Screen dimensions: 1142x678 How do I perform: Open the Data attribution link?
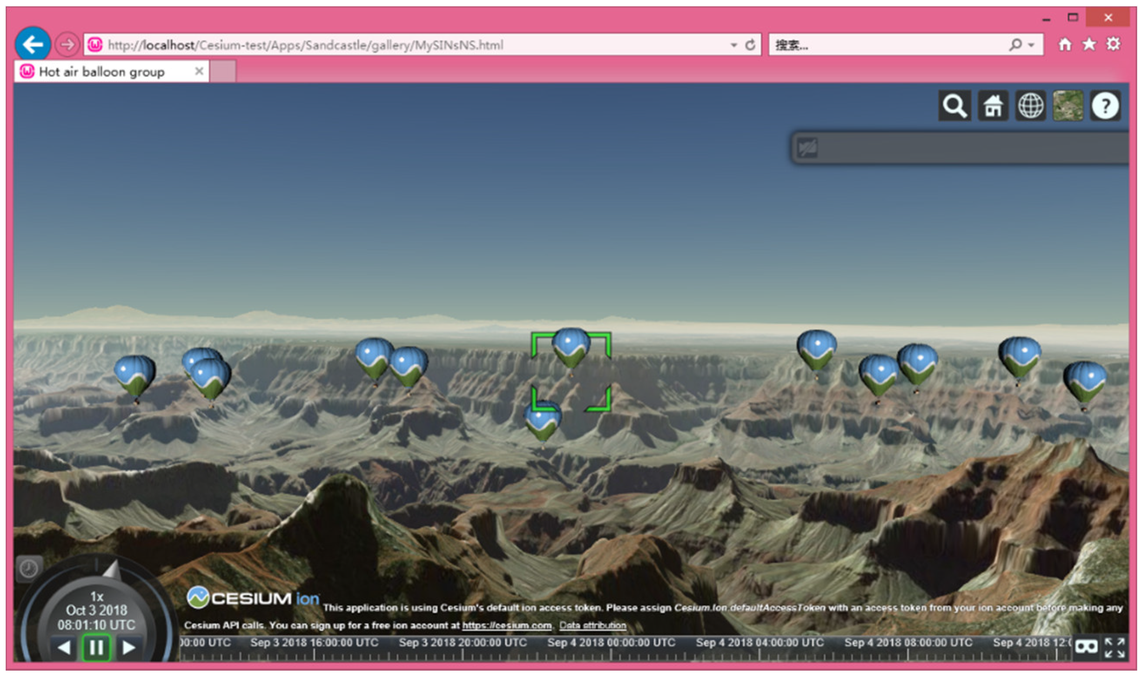click(593, 625)
